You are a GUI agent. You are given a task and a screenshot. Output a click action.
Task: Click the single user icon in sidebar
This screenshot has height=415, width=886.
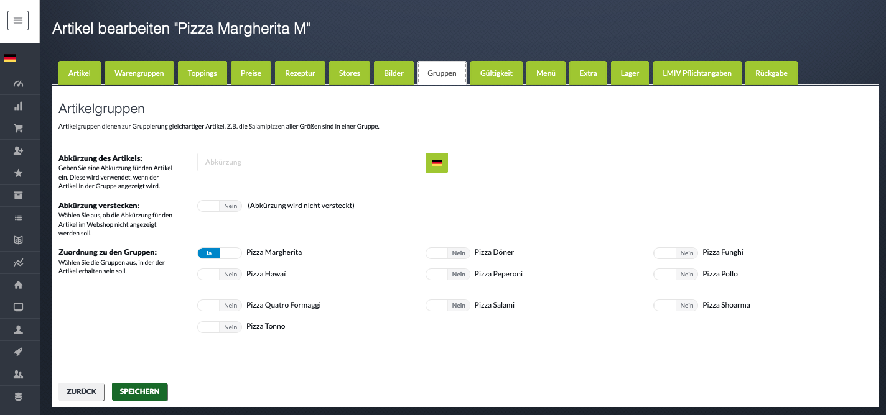pos(18,330)
